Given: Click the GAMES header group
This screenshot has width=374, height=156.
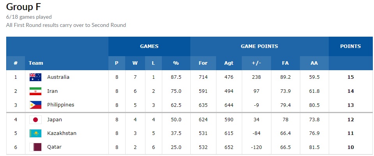Looking at the screenshot, I should coord(149,46).
